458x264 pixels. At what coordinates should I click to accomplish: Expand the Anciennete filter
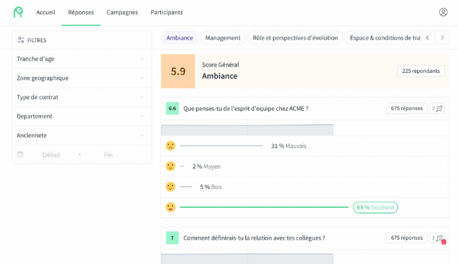[x=82, y=136]
